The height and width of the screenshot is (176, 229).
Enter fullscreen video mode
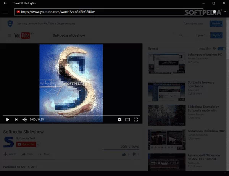(135, 119)
